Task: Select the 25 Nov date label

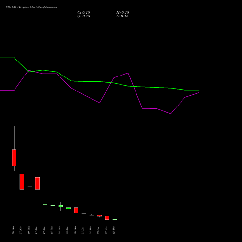Action: tap(67, 230)
